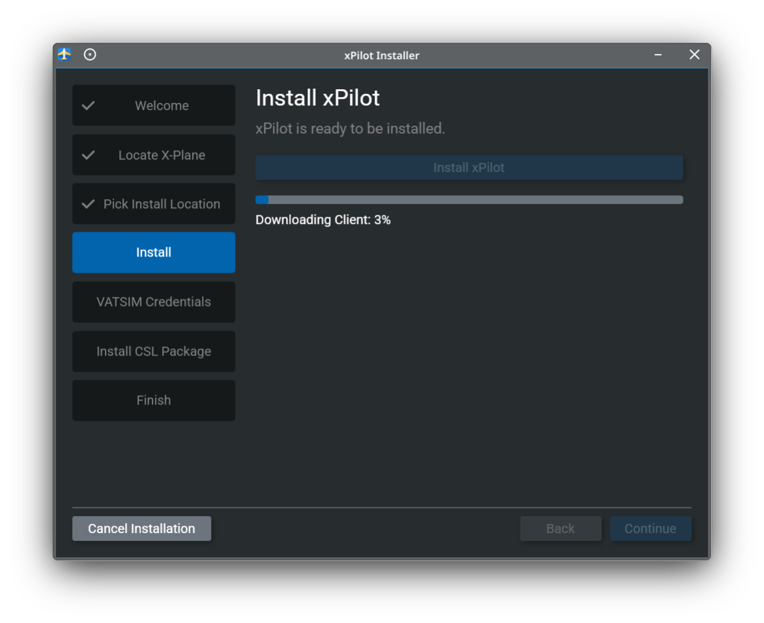The width and height of the screenshot is (764, 623).
Task: Click the circular dot icon in titlebar
Action: coord(90,55)
